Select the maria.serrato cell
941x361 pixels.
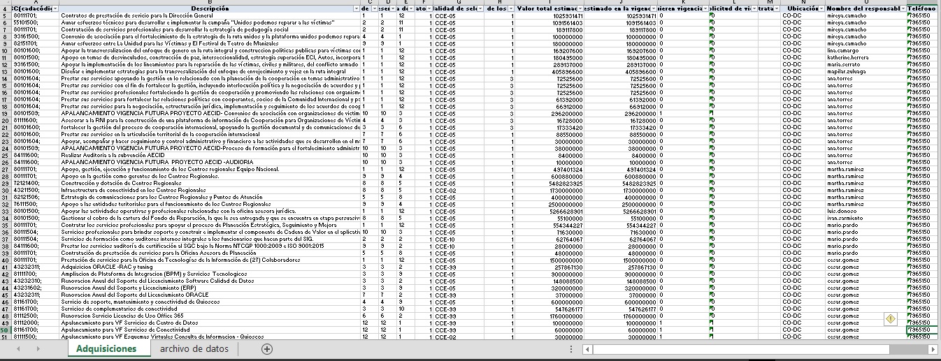866,64
